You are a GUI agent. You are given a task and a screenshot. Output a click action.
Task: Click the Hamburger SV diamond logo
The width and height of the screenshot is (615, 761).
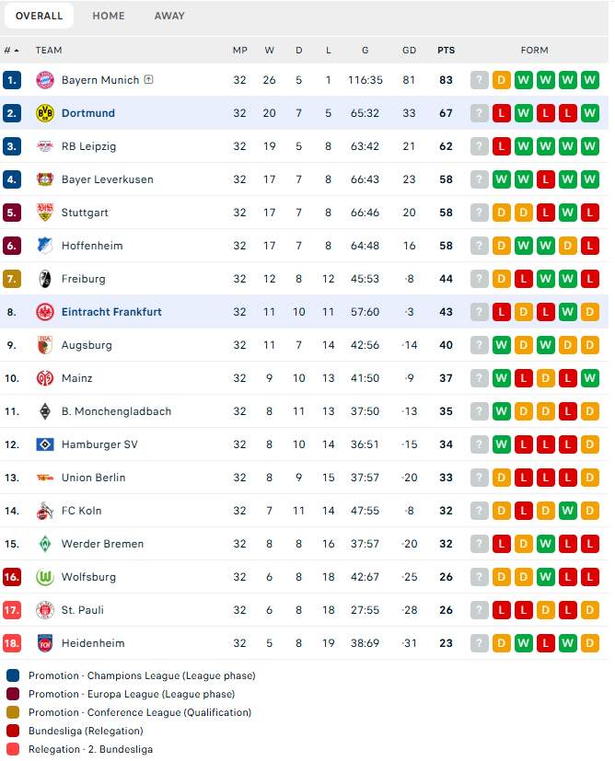tap(45, 444)
